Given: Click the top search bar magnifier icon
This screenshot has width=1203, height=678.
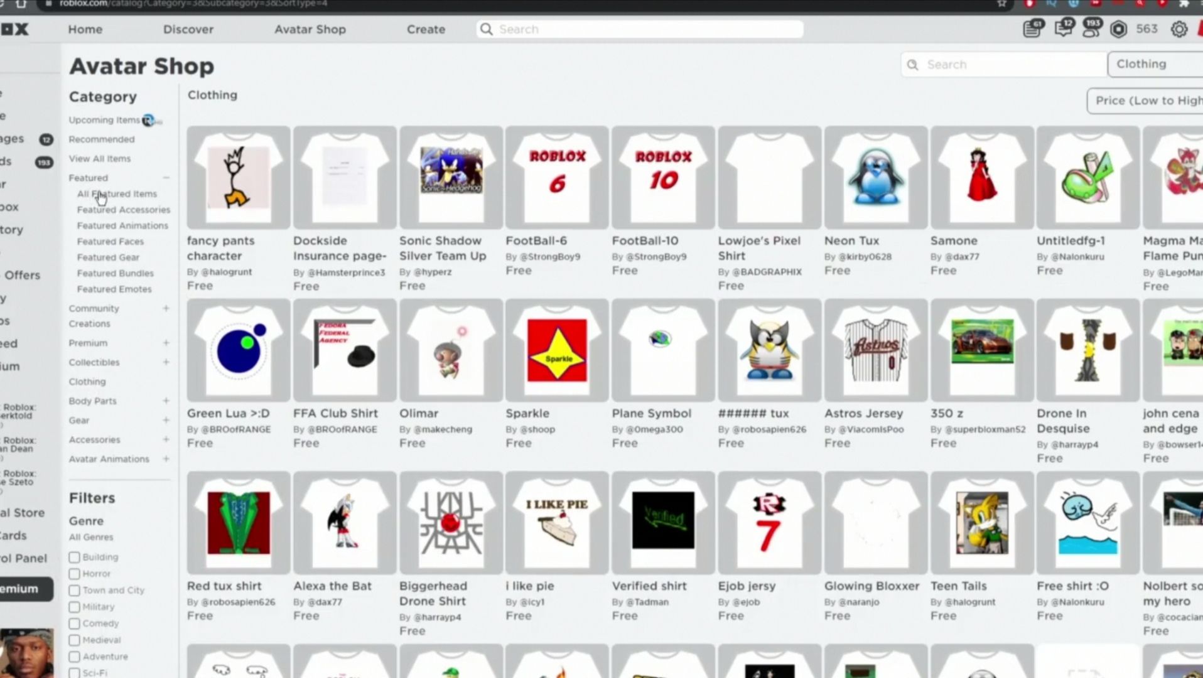Looking at the screenshot, I should [486, 29].
